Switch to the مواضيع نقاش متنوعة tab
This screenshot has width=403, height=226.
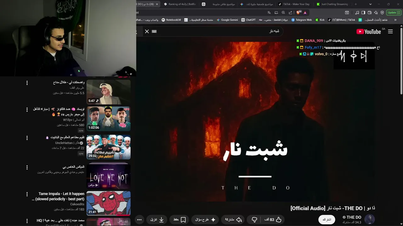click(x=219, y=4)
